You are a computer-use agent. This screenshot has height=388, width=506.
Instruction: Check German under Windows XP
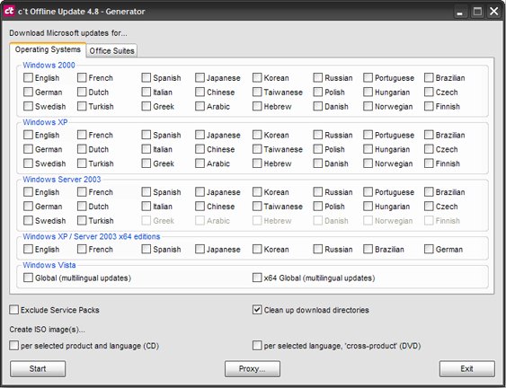pos(28,149)
